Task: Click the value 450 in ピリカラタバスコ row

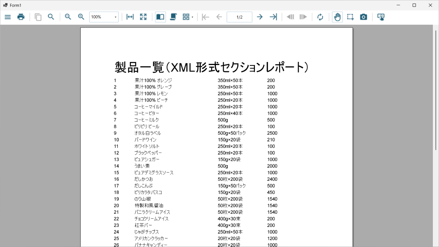Action: [271, 192]
